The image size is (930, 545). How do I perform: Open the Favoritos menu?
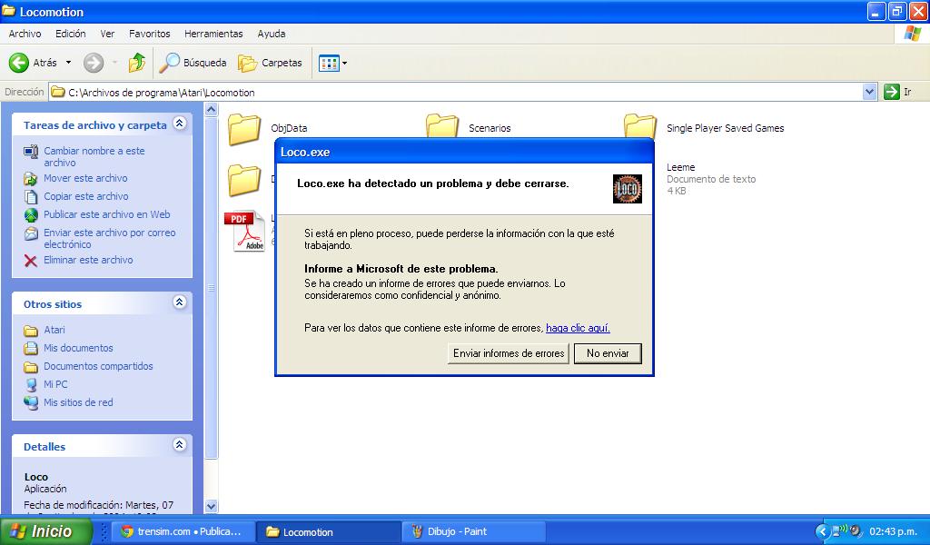[149, 34]
